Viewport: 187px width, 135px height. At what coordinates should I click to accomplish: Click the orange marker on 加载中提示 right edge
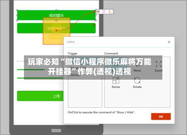coord(94,25)
